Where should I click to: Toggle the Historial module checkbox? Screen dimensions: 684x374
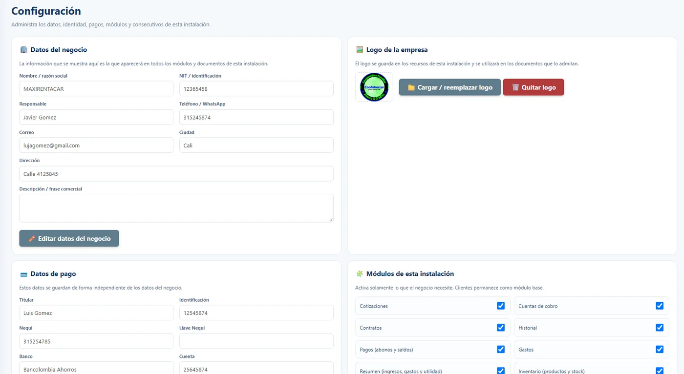pos(660,328)
